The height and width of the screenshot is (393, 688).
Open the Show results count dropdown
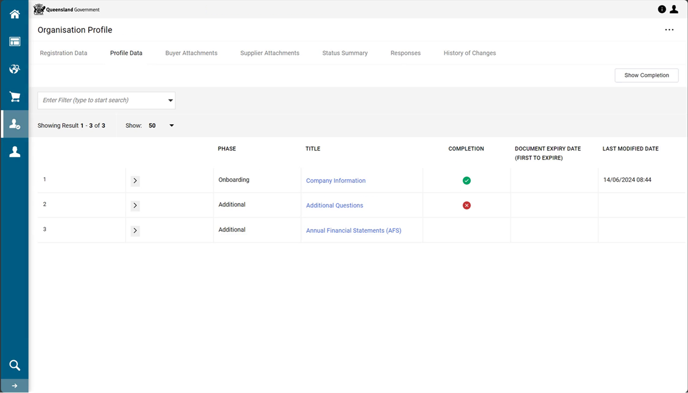171,125
